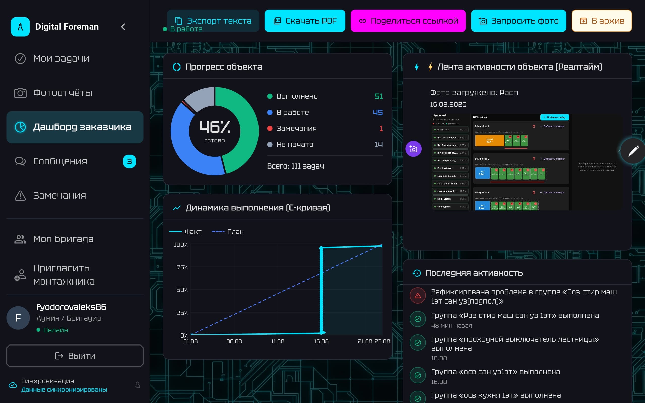Click the red warning icon for зафиксирована проблема

418,296
